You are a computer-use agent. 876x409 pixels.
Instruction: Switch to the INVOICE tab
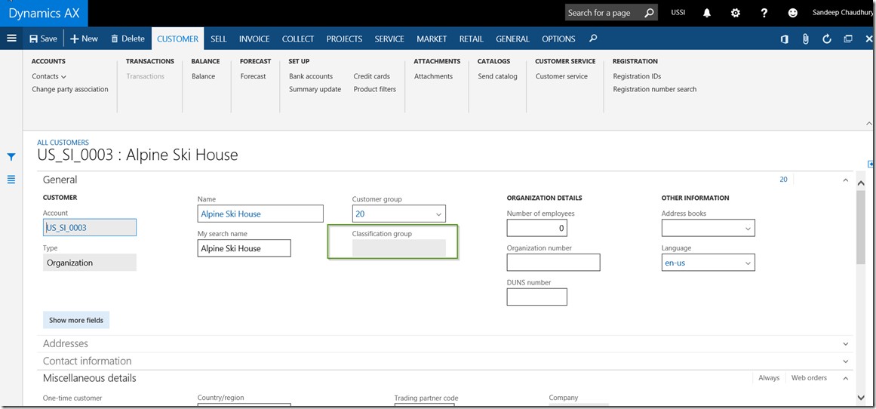(x=254, y=39)
